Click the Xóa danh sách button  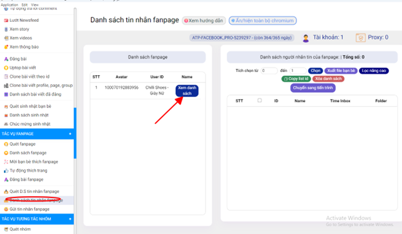[x=329, y=78]
